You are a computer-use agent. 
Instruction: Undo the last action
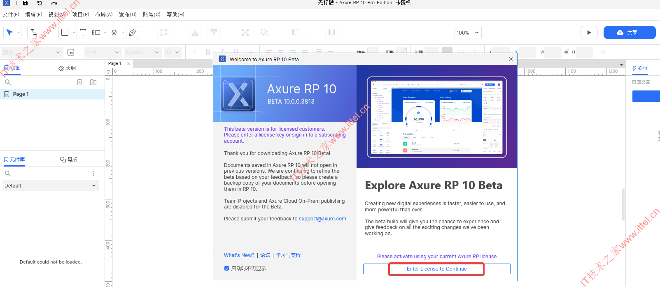pos(40,3)
